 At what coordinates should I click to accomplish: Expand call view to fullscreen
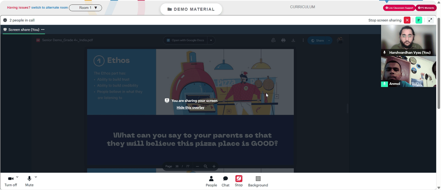tap(430, 20)
